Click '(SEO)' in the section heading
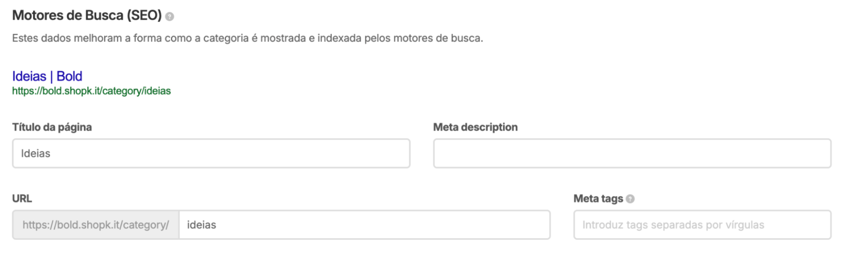Image resolution: width=846 pixels, height=261 pixels. (x=144, y=15)
